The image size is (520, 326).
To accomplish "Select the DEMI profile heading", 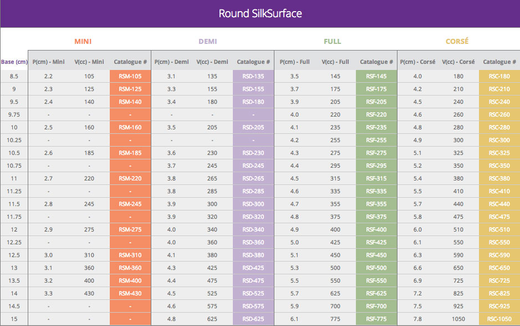I will click(208, 42).
